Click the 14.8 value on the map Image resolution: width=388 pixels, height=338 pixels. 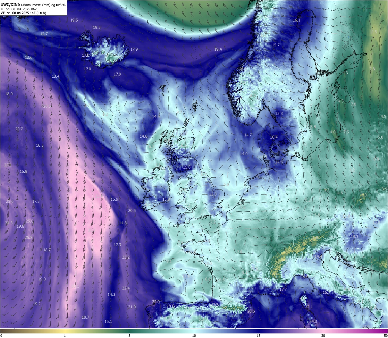coord(123,223)
